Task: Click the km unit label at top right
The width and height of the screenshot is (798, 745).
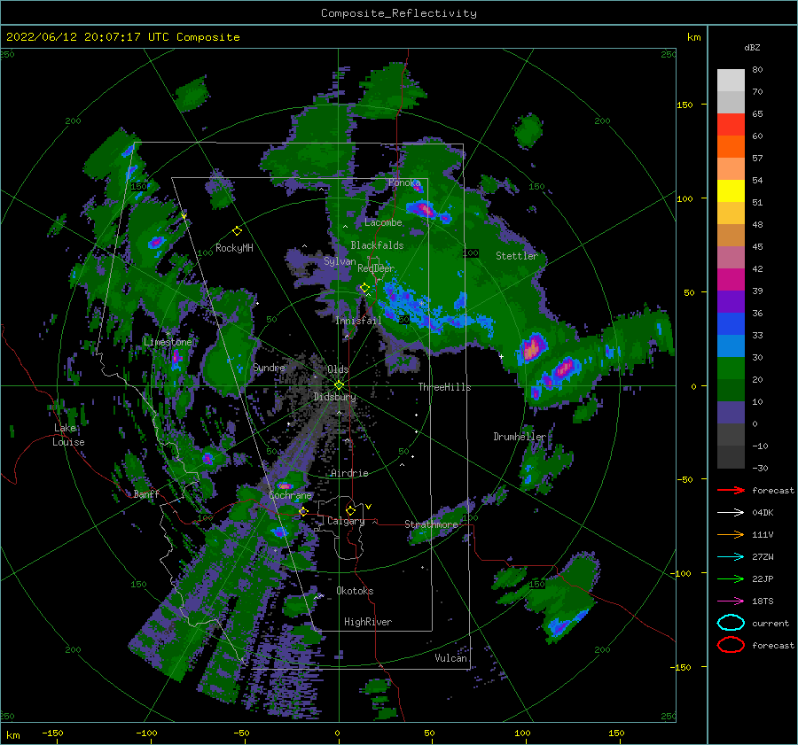Action: coord(693,37)
